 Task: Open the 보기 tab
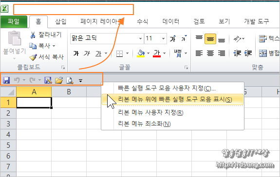(224, 21)
